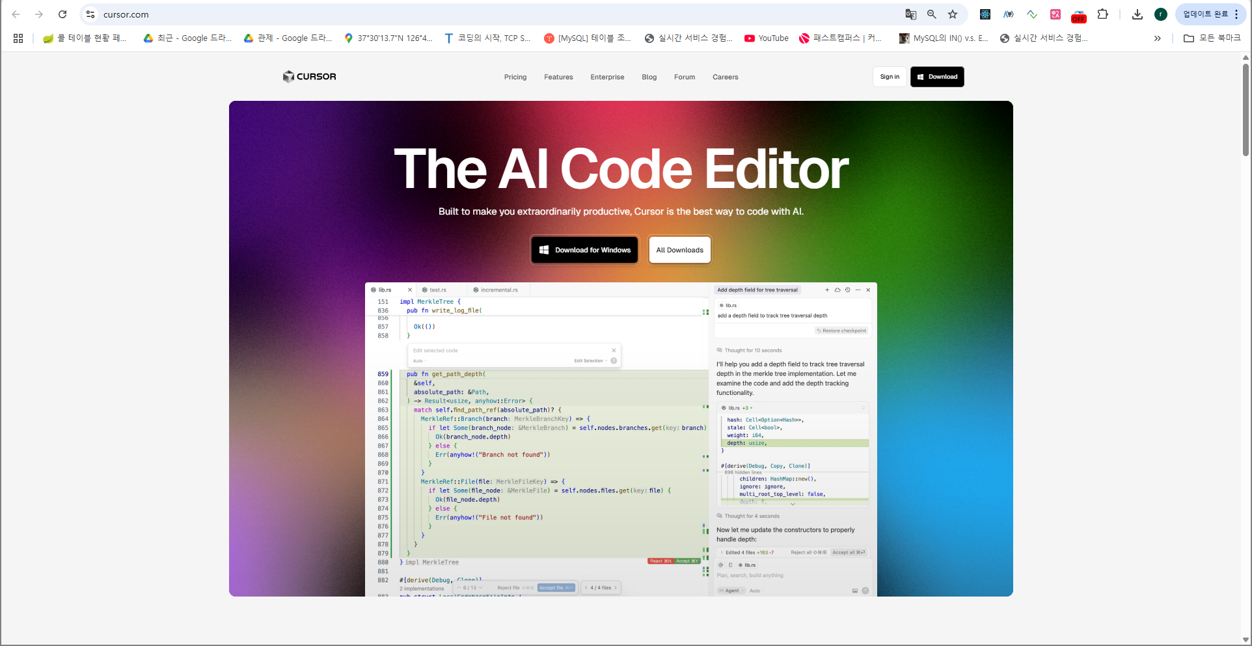Screen dimensions: 1252x646
Task: Open the Careers page
Action: [726, 77]
